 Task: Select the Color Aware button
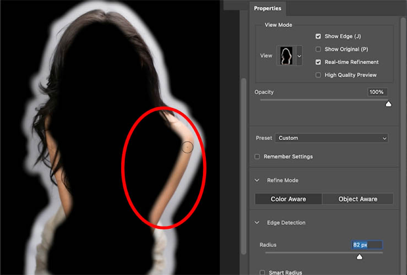click(x=289, y=199)
